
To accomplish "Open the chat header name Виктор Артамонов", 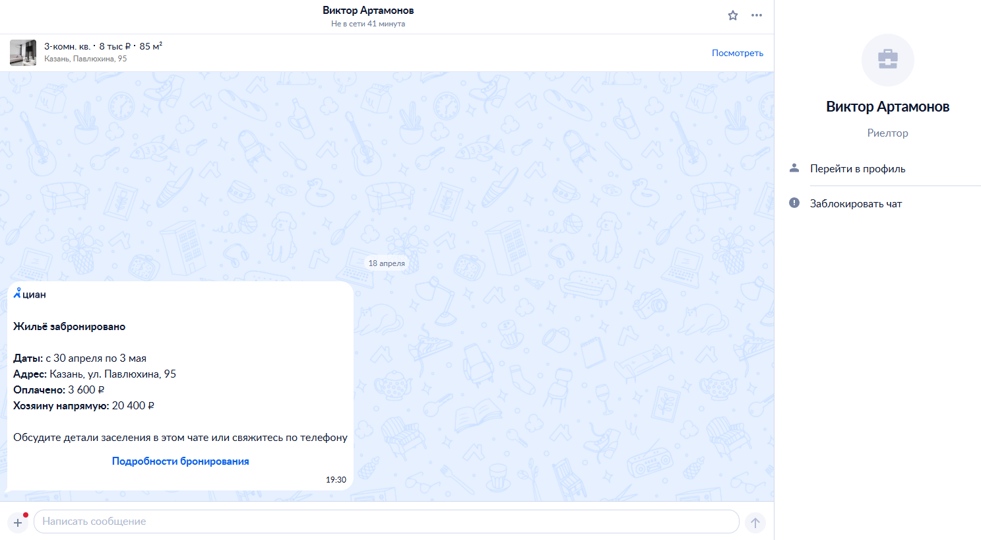I will 368,10.
